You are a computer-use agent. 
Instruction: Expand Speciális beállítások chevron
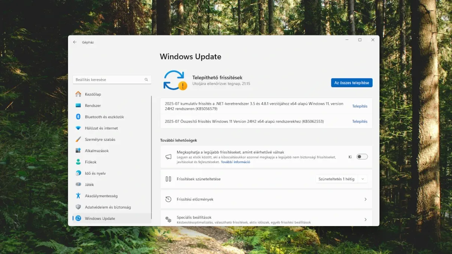365,219
